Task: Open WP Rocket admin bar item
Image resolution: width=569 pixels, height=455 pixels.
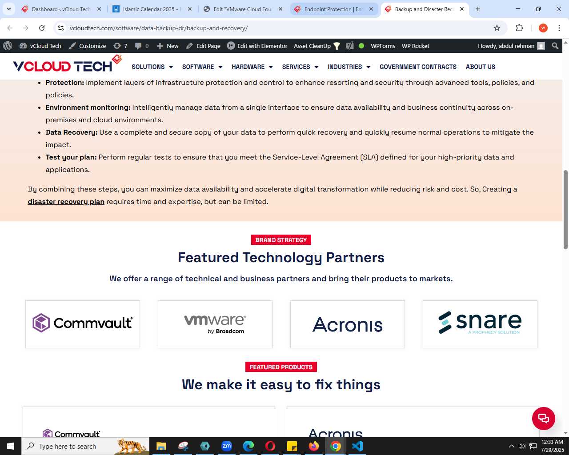Action: click(x=415, y=46)
